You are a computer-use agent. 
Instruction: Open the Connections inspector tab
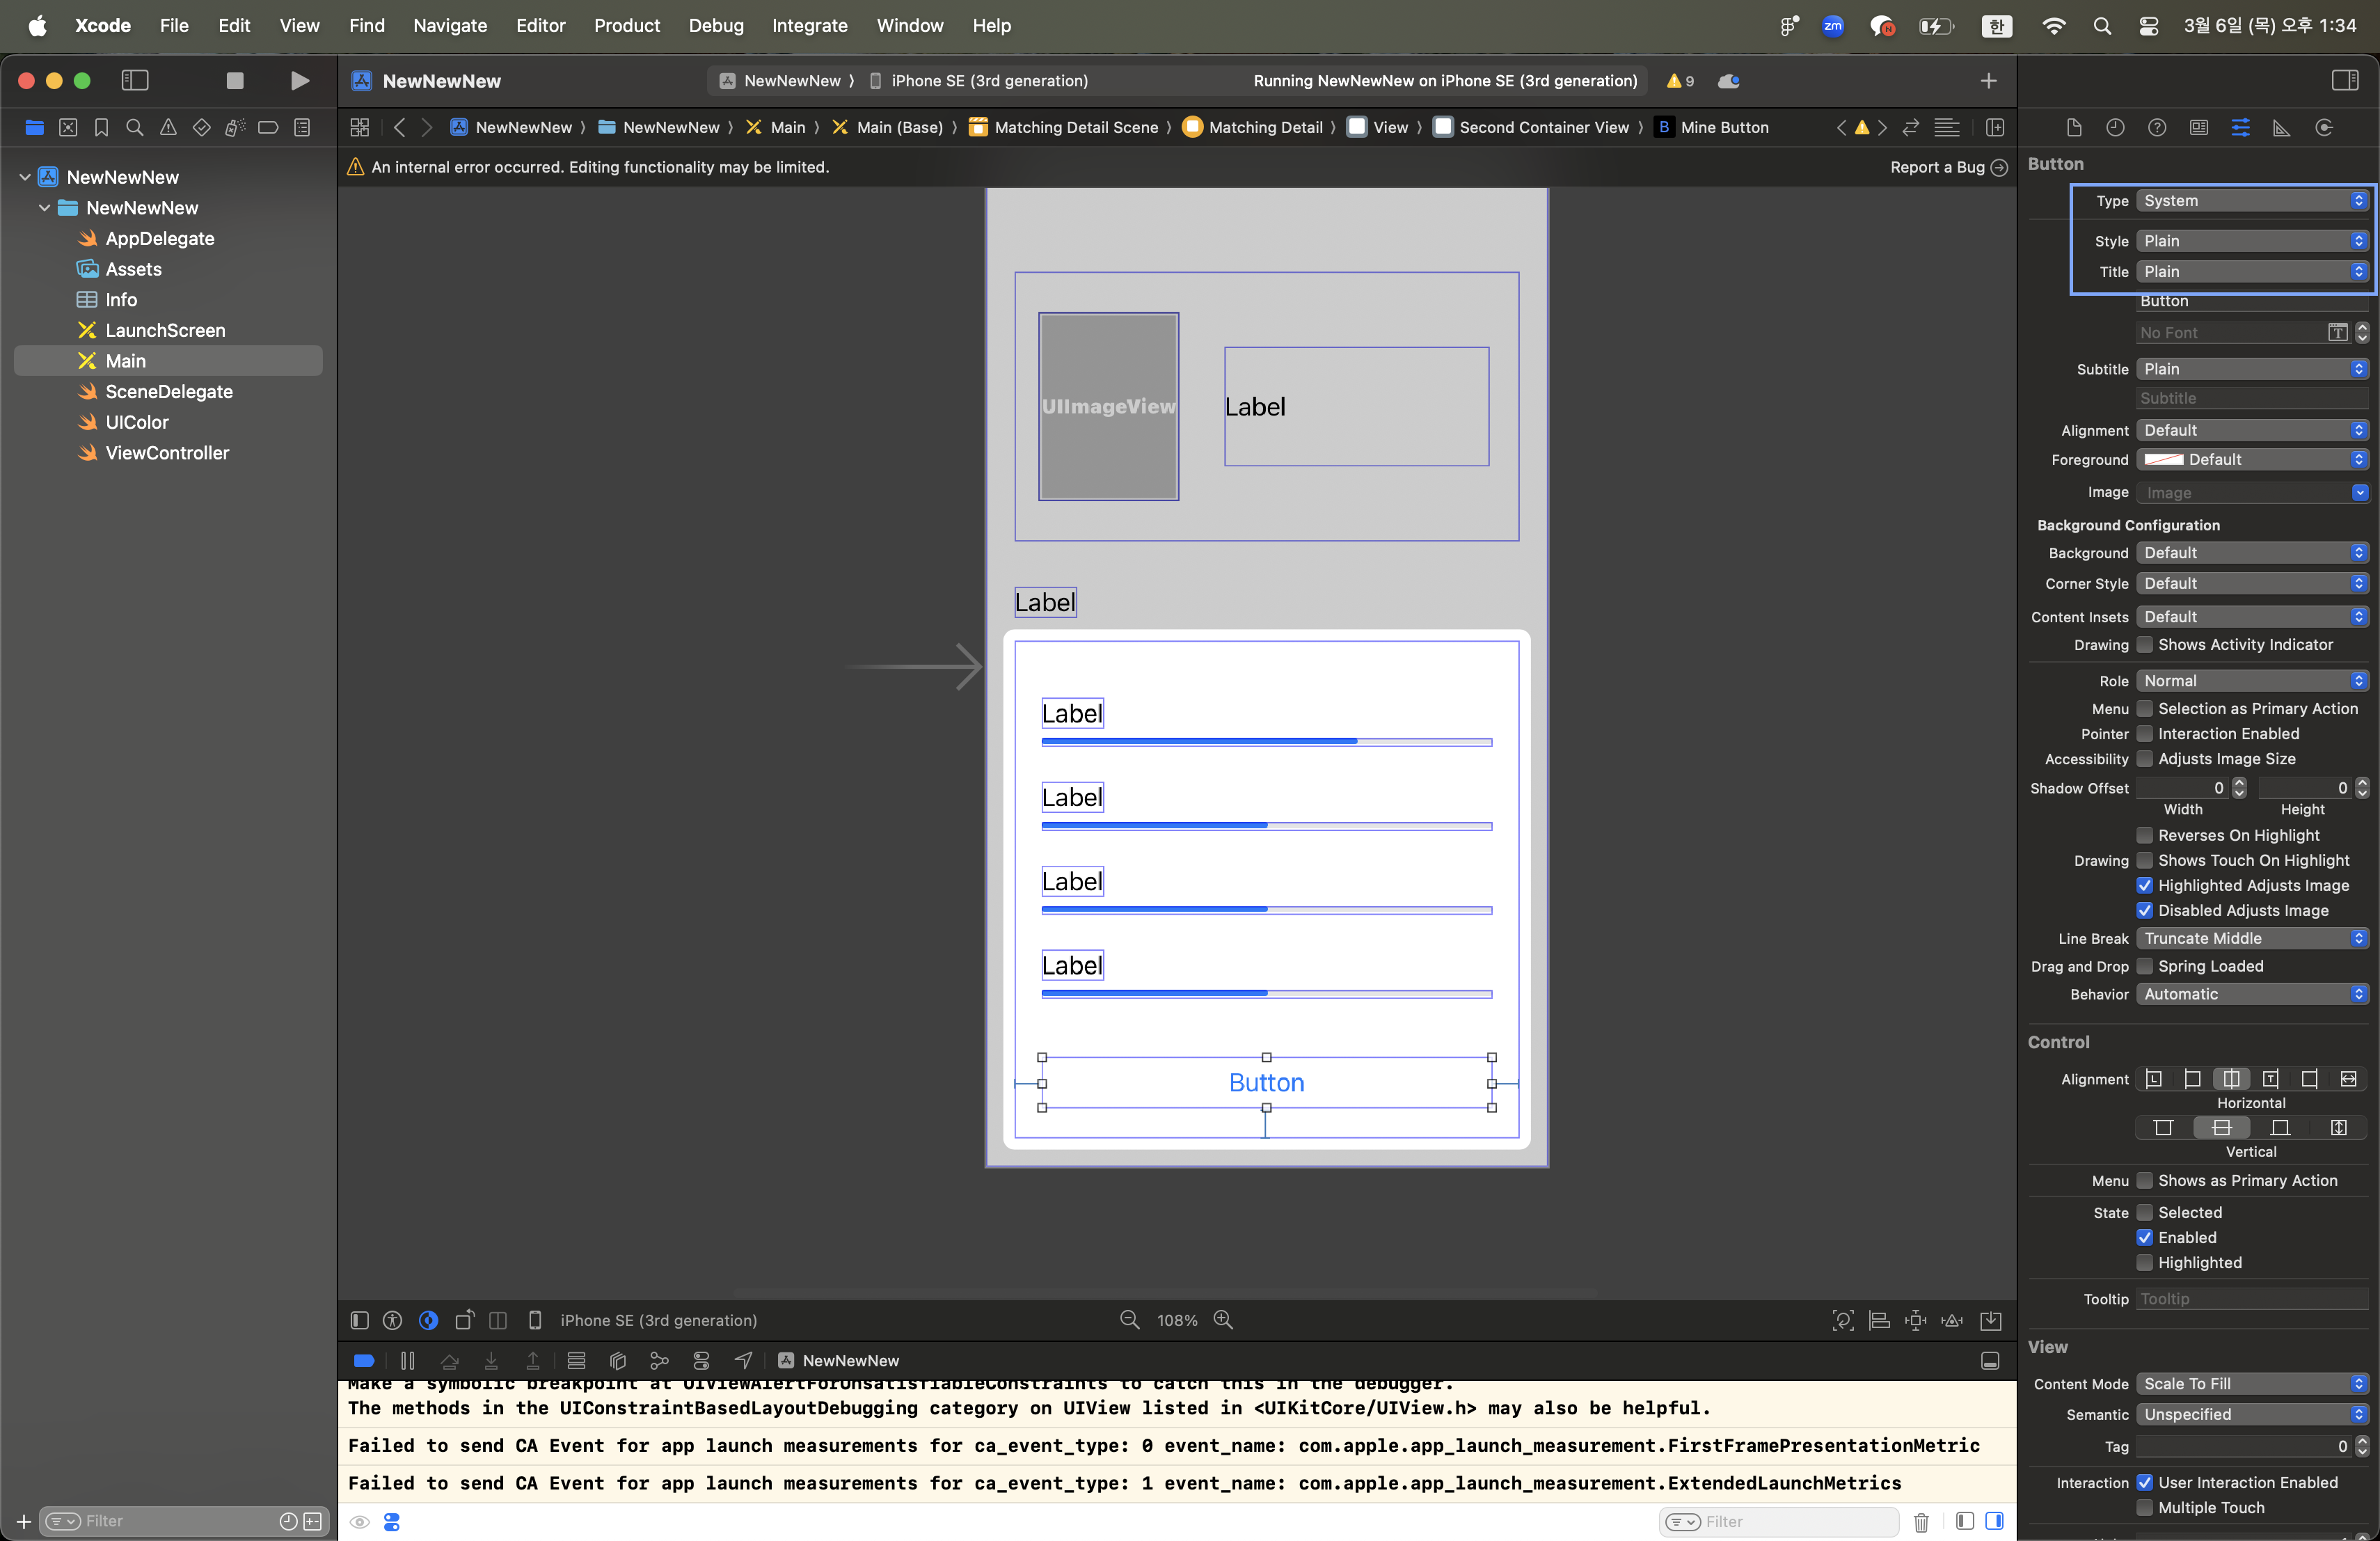(x=2324, y=127)
